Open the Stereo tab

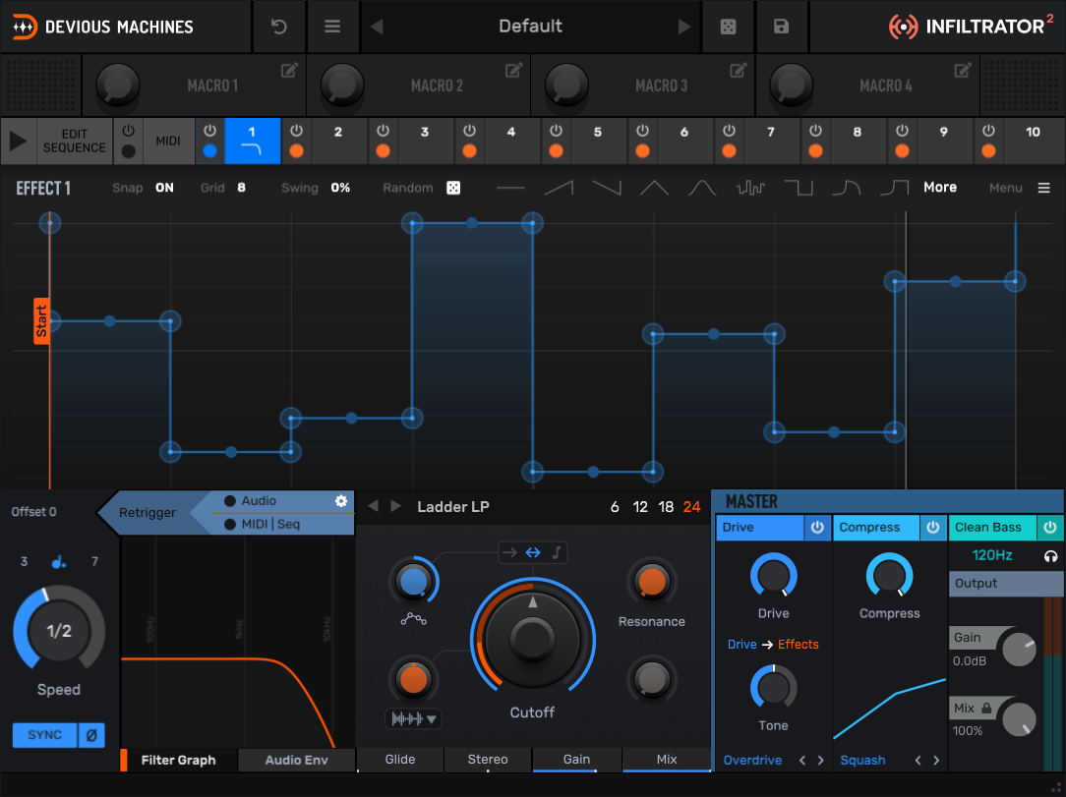(x=488, y=760)
